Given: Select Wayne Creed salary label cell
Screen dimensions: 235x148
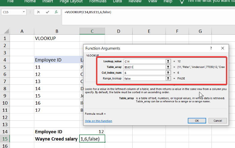Looking at the screenshot, I should (x=57, y=139).
